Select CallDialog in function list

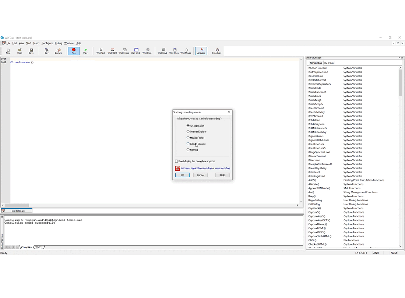pyautogui.click(x=314, y=204)
